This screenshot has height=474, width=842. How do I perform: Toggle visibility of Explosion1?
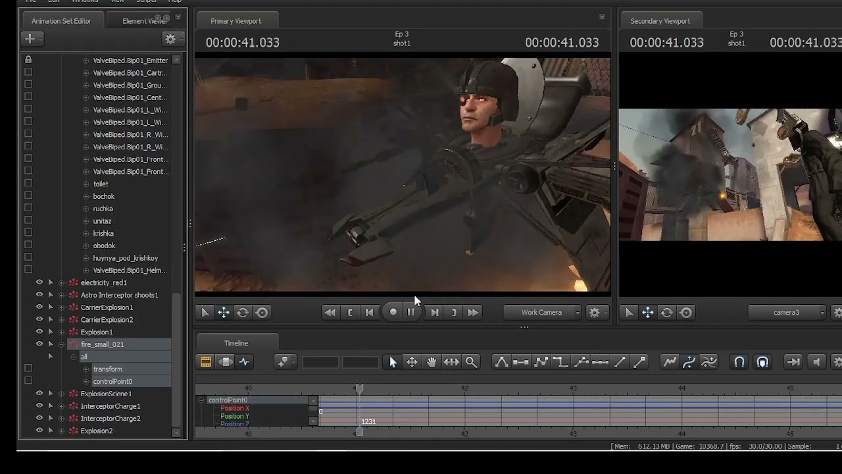pyautogui.click(x=39, y=332)
